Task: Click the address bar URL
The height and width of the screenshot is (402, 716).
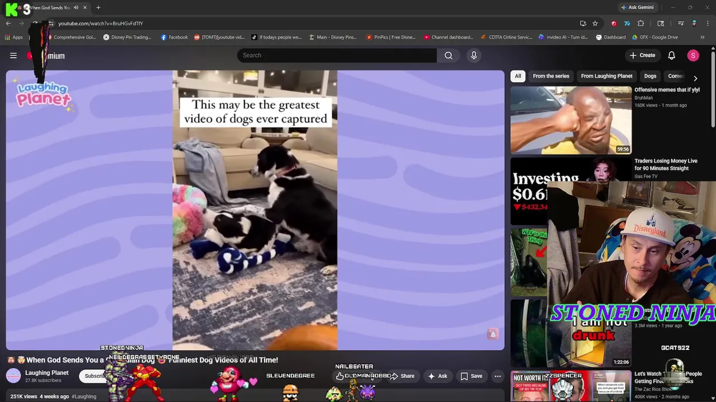Action: click(101, 23)
